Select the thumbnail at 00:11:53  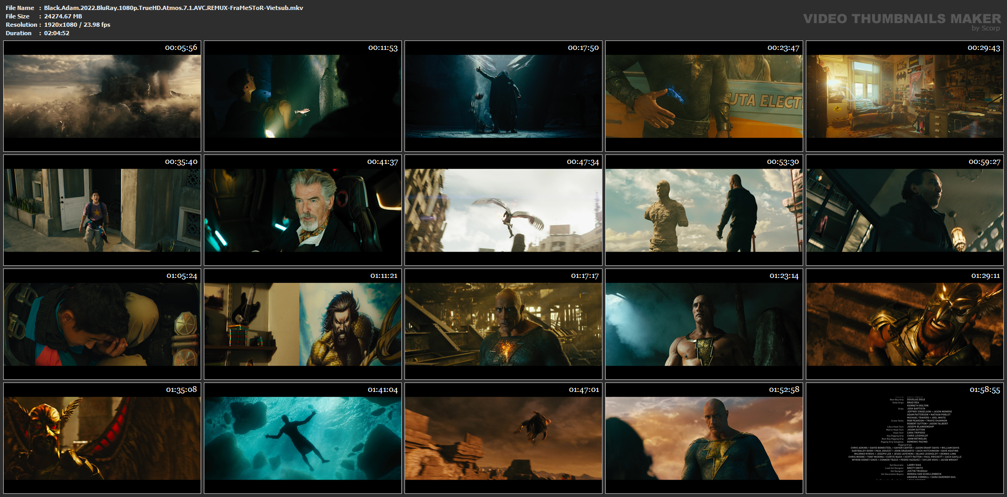click(x=303, y=96)
